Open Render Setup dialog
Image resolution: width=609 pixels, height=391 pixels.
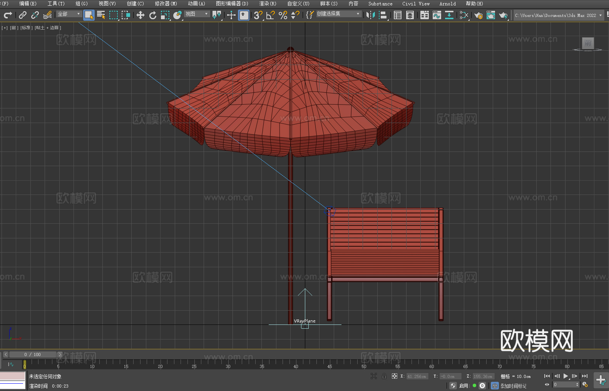coord(478,15)
